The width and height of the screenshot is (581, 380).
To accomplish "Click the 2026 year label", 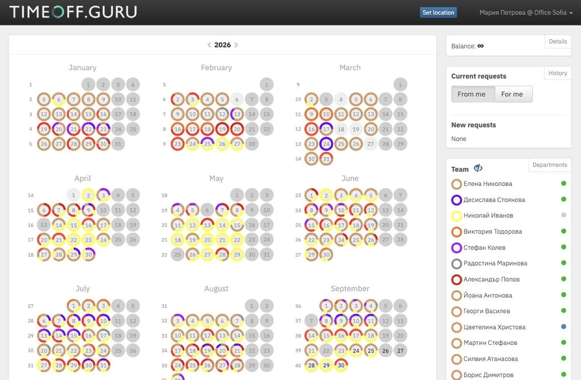I will [222, 45].
